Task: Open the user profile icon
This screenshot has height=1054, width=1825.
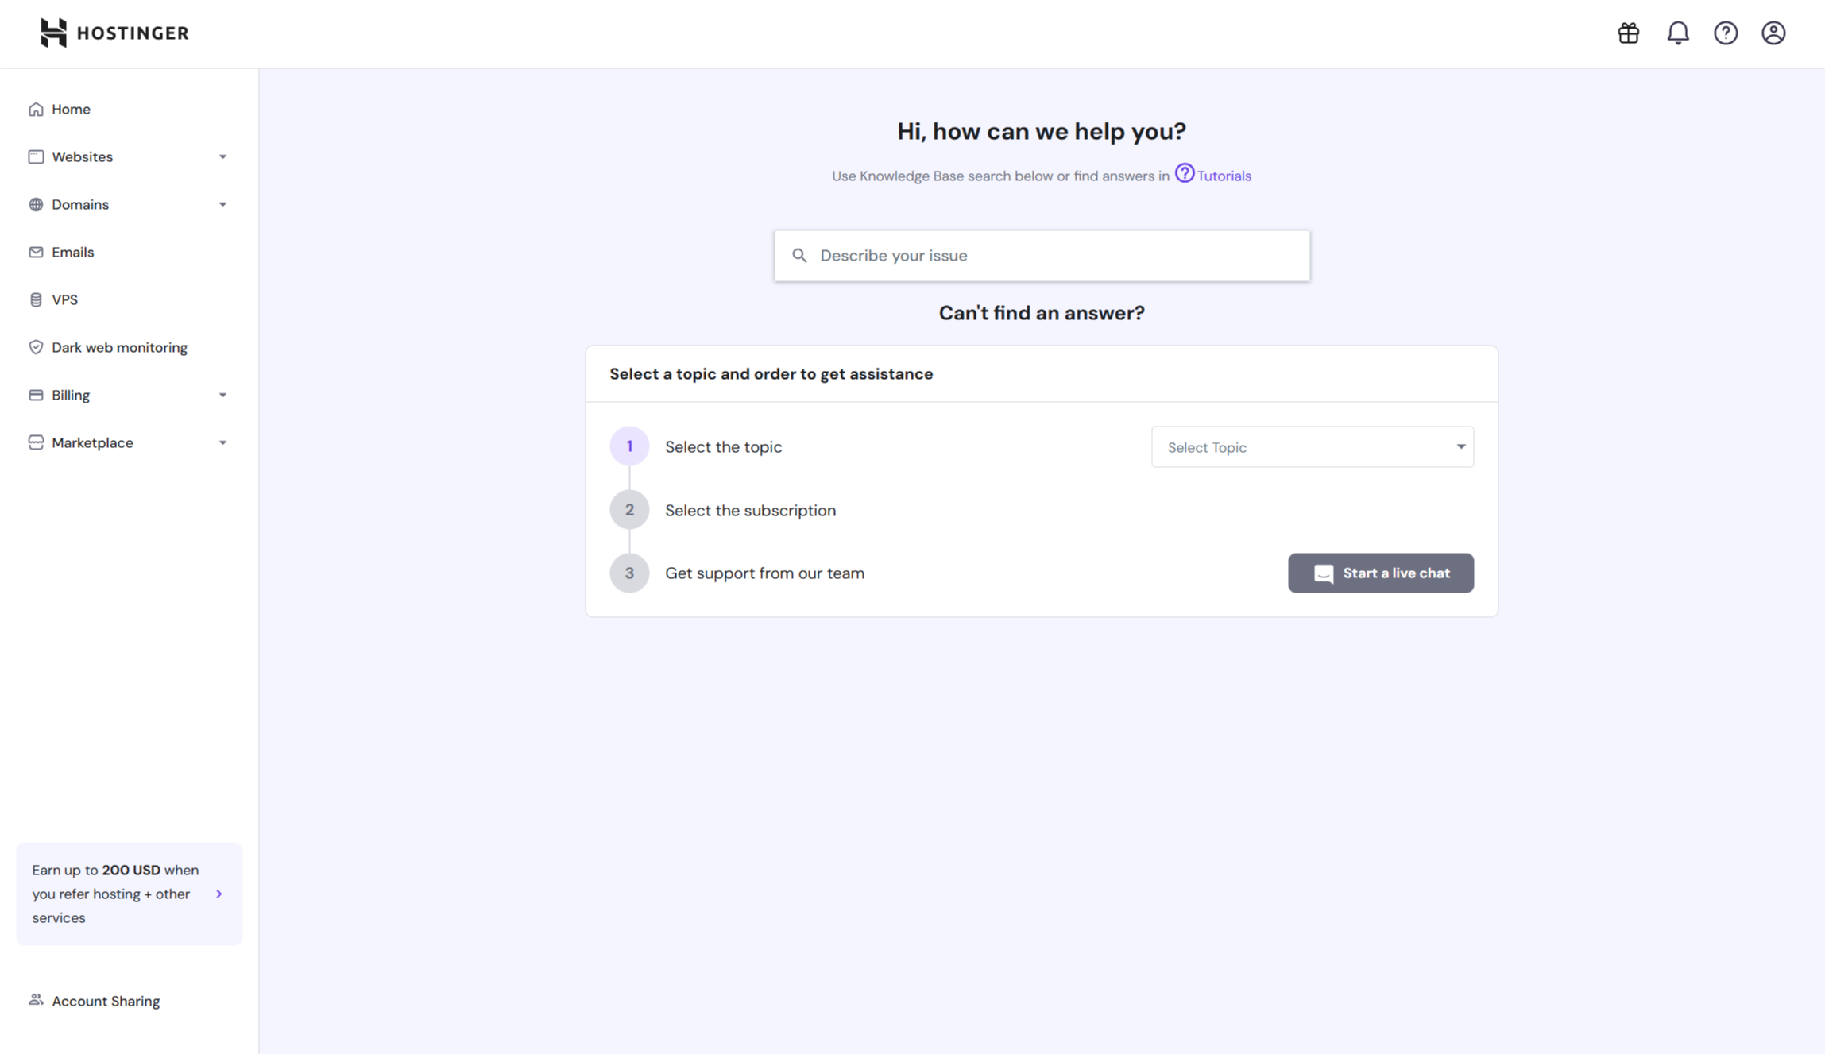Action: pyautogui.click(x=1773, y=33)
